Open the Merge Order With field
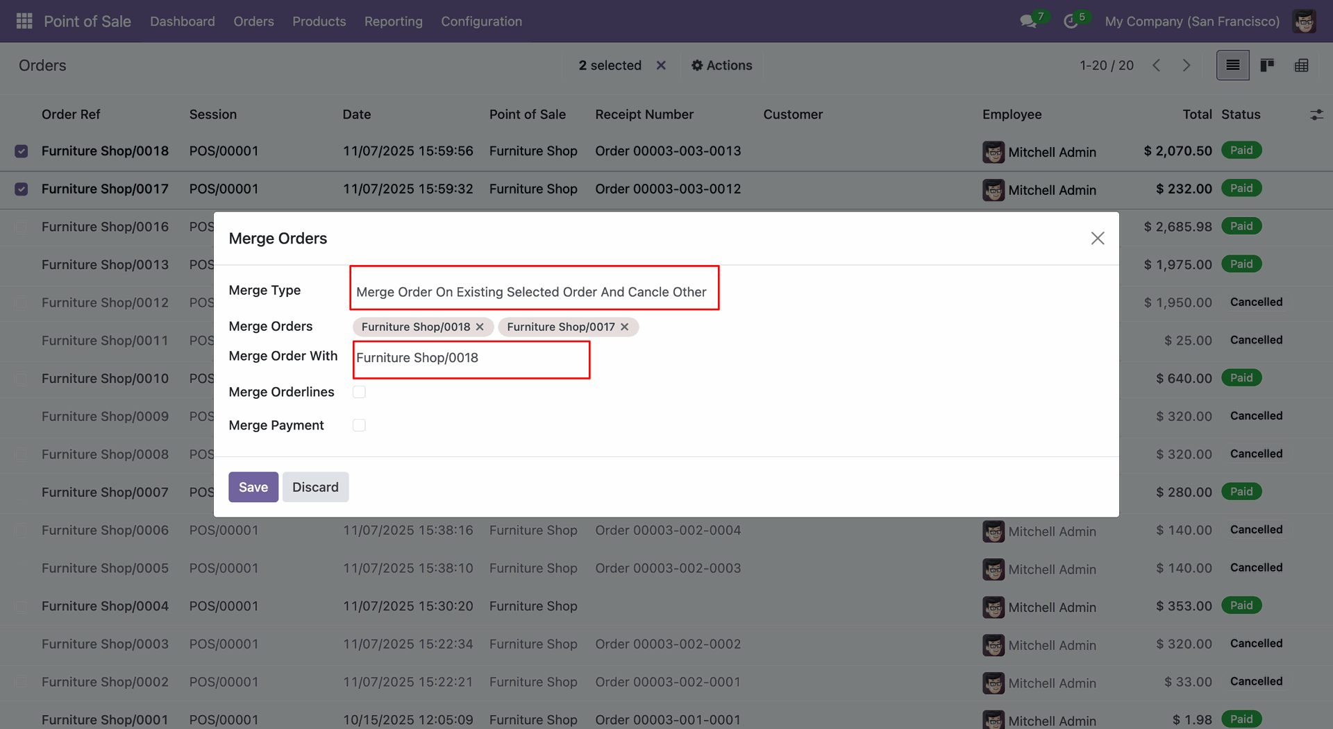Image resolution: width=1333 pixels, height=729 pixels. 471,359
